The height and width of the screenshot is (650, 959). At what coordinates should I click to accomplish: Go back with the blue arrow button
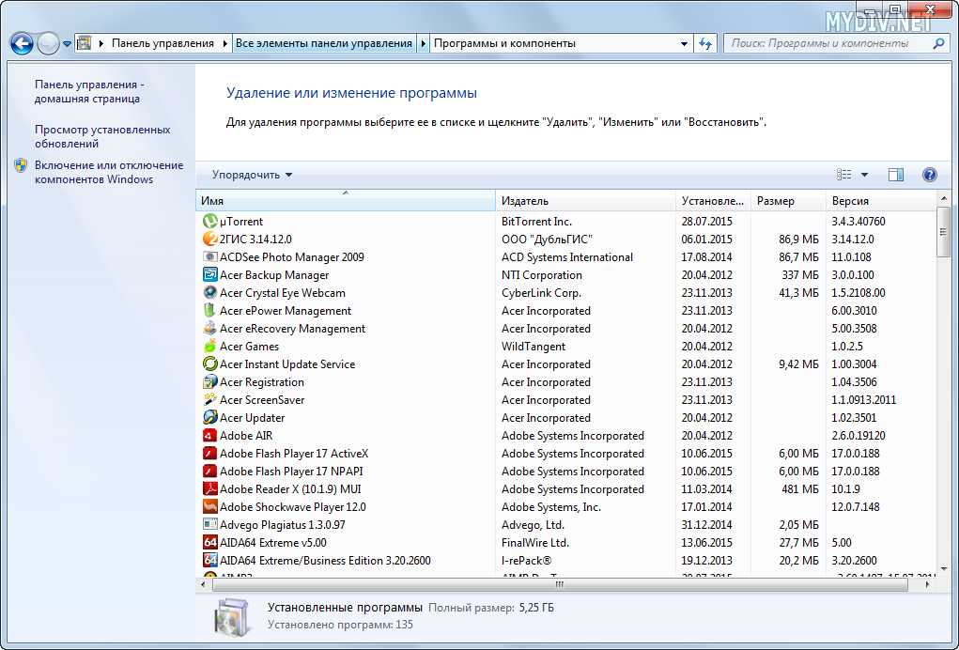[22, 43]
